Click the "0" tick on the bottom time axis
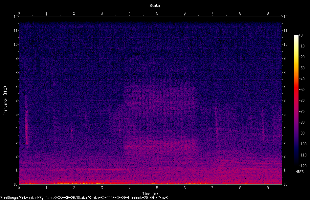Image resolution: width=310 pixels, height=200 pixels. [19, 188]
